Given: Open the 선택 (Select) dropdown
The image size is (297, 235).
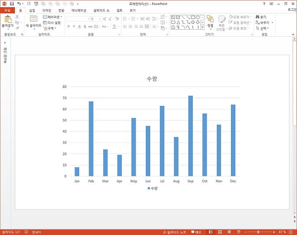Looking at the screenshot, I should (262, 28).
